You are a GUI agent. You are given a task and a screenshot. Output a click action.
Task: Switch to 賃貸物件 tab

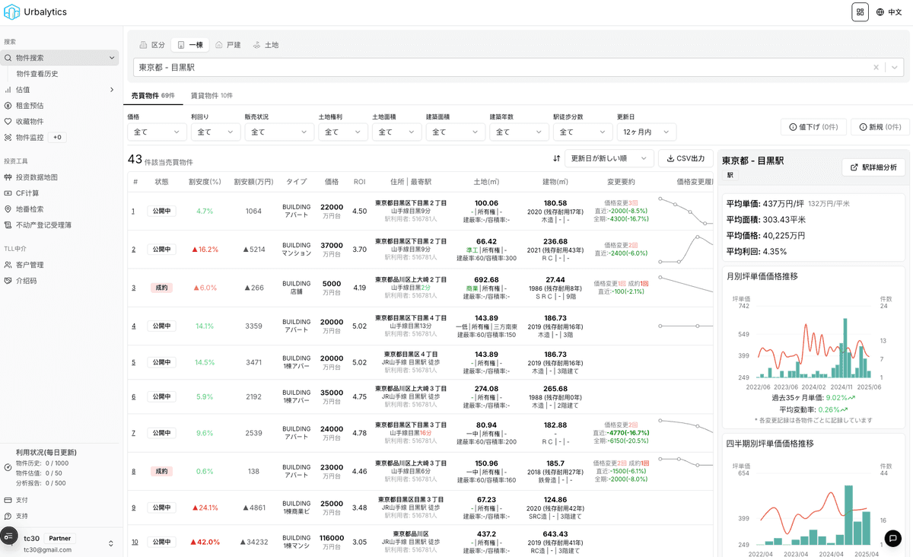pos(212,96)
